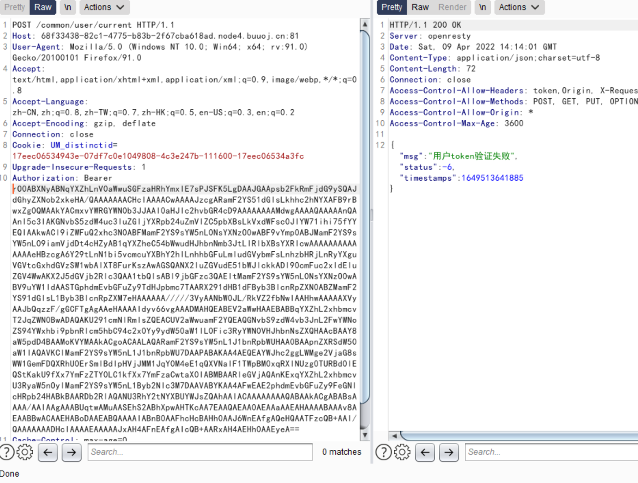The image size is (638, 483).
Task: Open request search settings gear
Action: (x=25, y=452)
